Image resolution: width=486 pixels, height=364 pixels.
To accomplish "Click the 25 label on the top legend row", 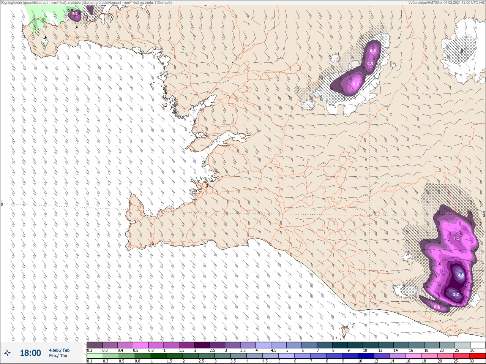I will (x=457, y=350).
